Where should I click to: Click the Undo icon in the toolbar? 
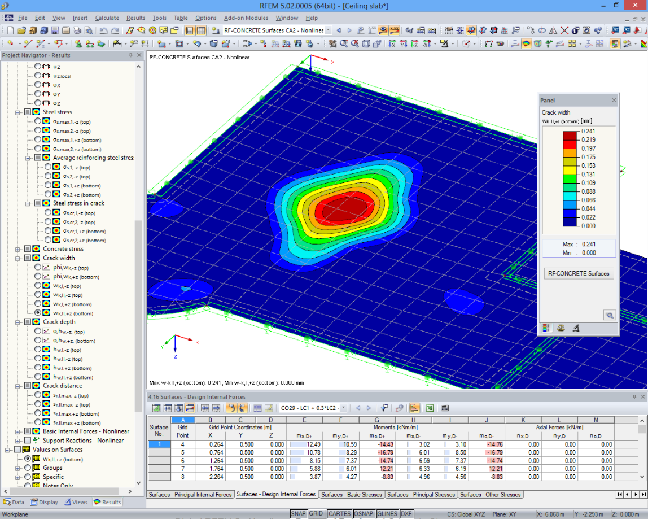(x=104, y=30)
